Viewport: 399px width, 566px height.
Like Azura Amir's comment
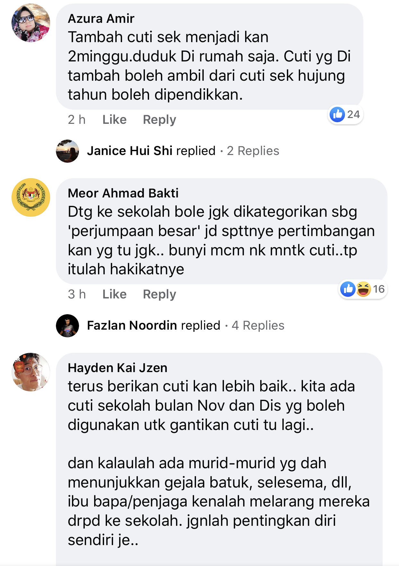coord(114,120)
